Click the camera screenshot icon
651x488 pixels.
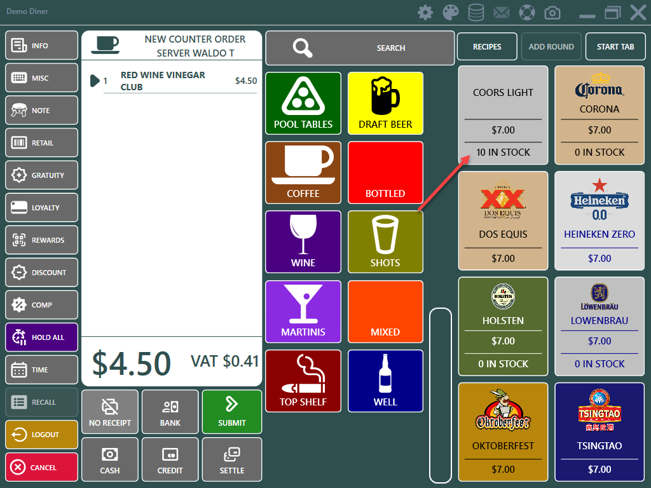point(552,12)
